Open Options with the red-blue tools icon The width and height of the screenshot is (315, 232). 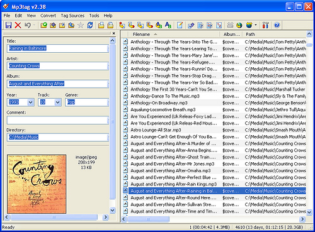[265, 25]
